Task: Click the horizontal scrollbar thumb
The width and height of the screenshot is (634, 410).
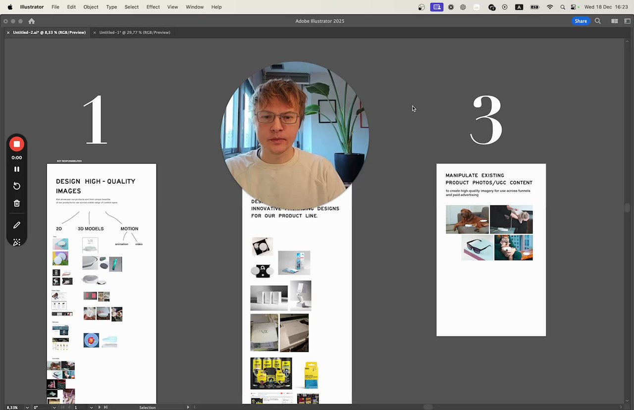Action: (x=428, y=407)
